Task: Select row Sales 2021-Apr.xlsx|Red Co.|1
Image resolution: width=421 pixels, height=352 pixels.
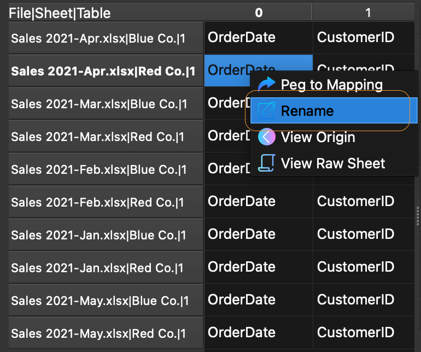Action: 106,71
